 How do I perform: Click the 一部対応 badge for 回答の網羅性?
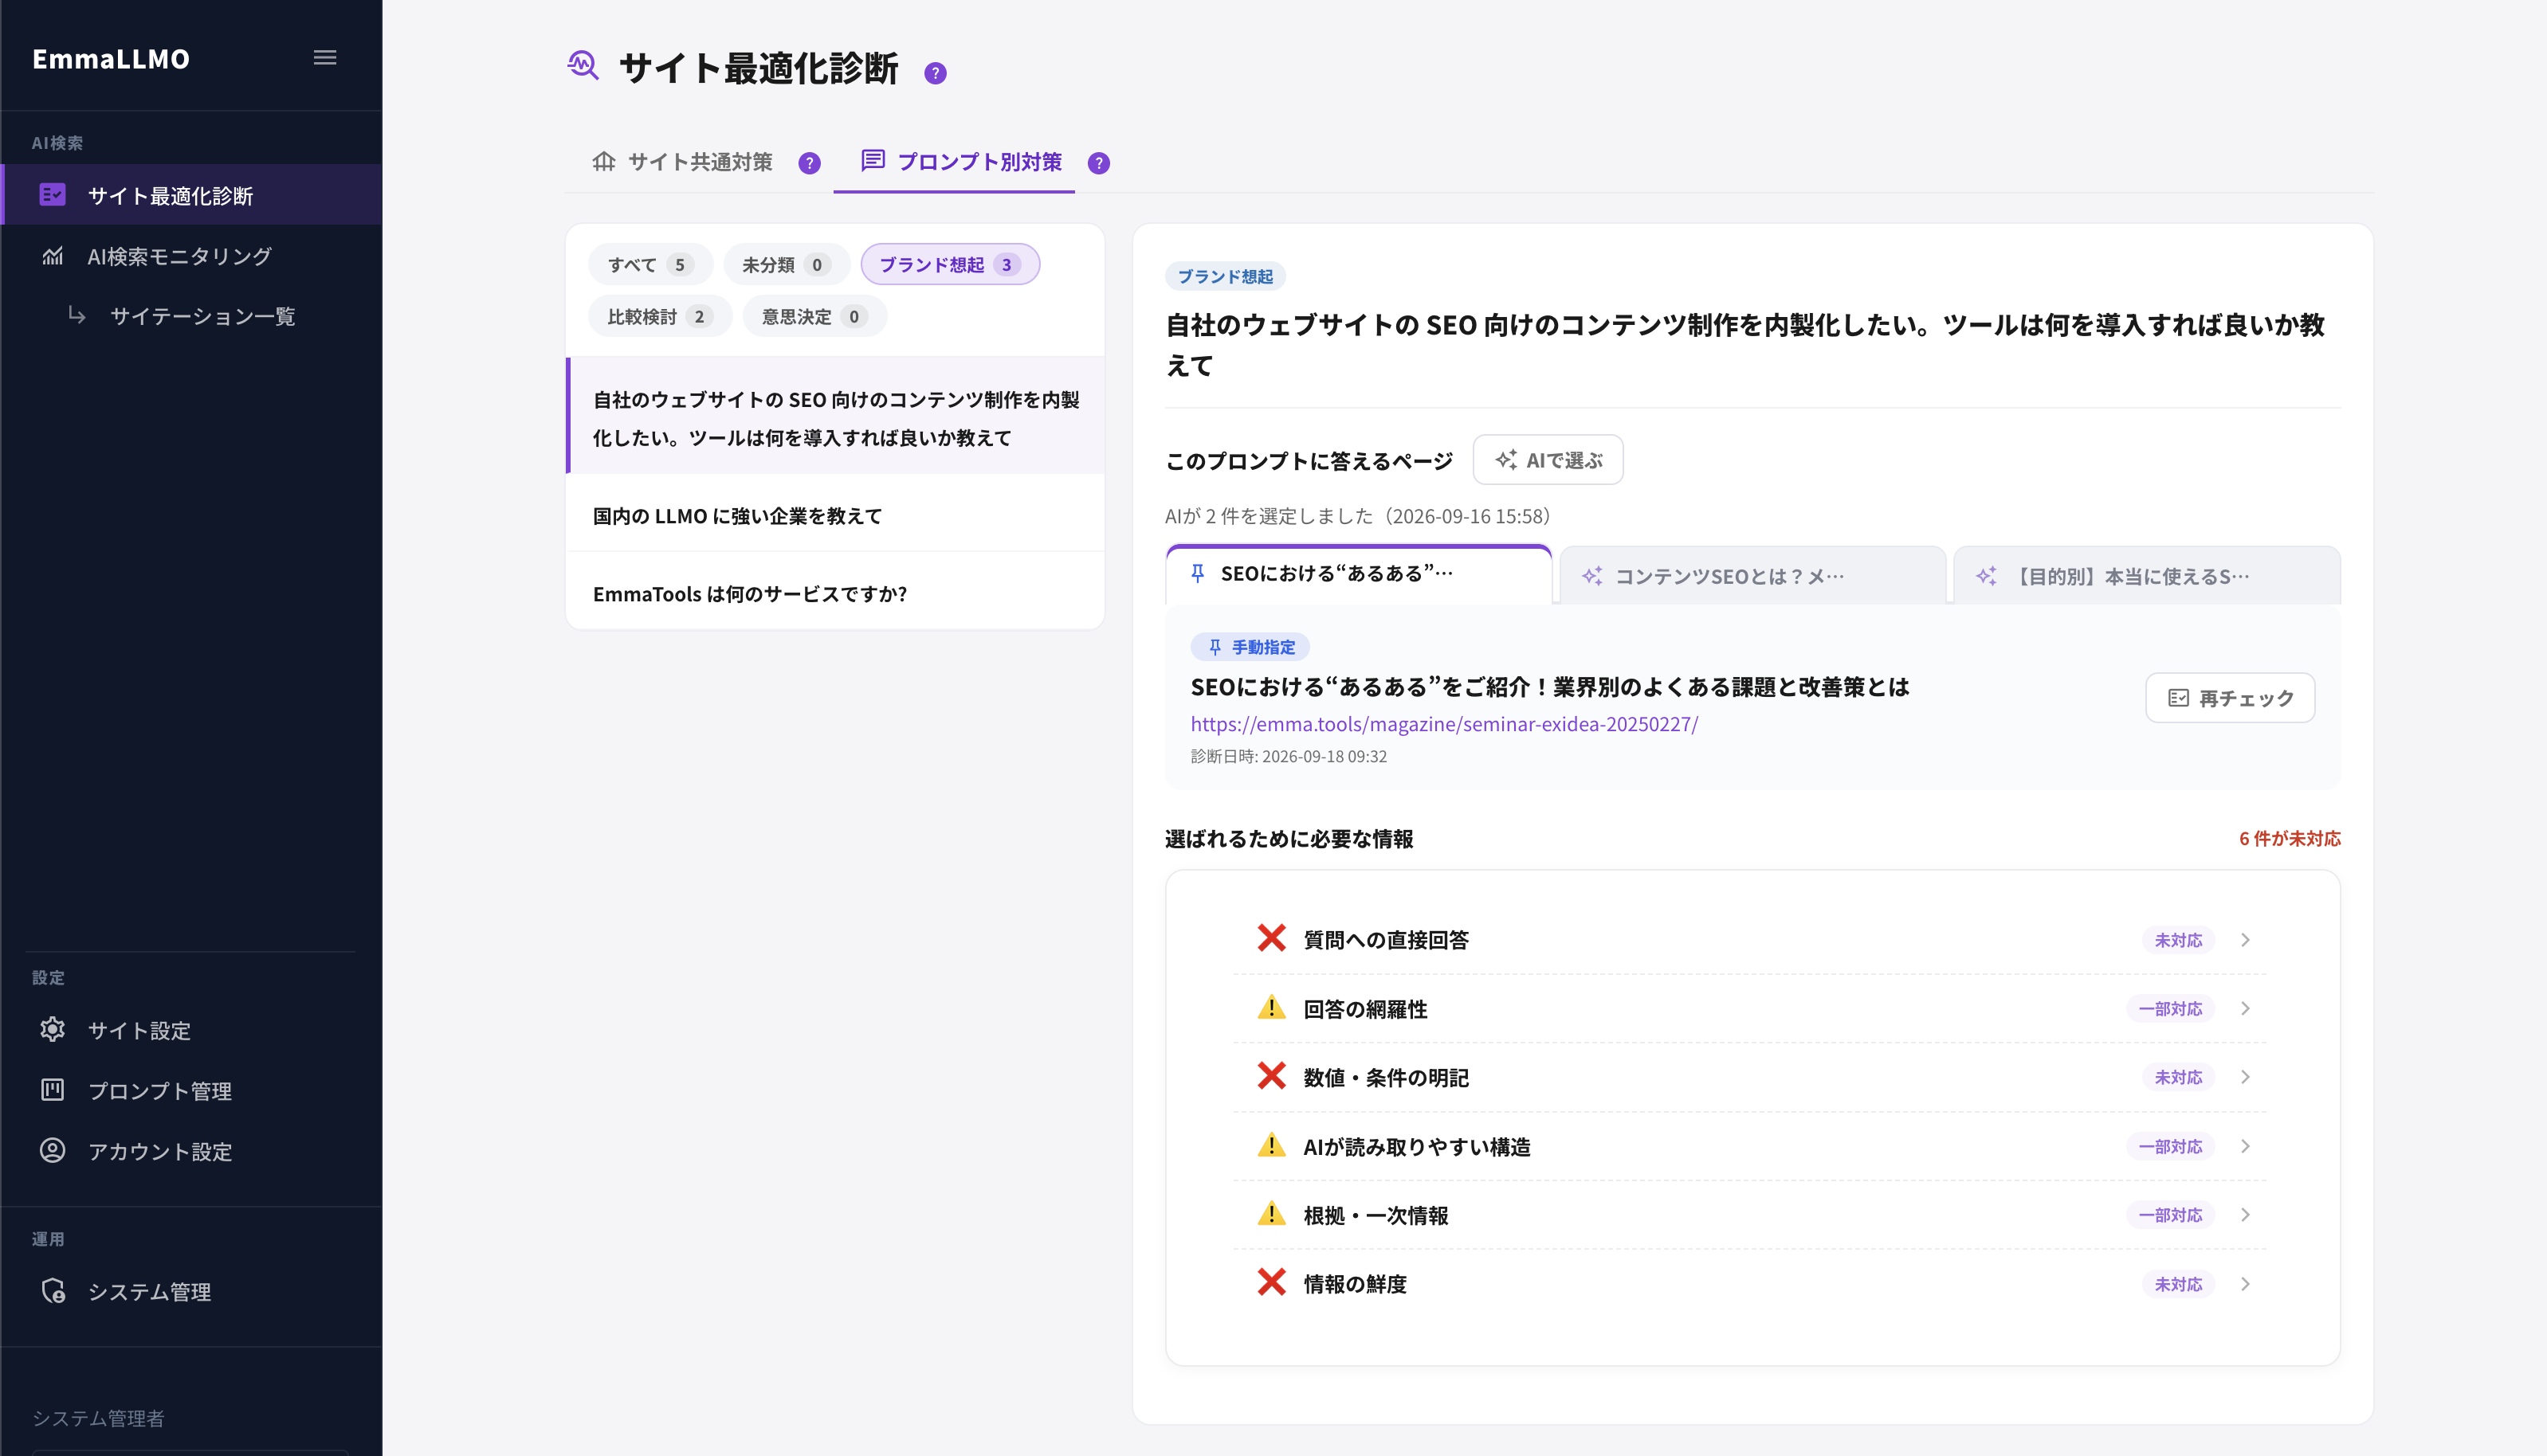pos(2170,1009)
